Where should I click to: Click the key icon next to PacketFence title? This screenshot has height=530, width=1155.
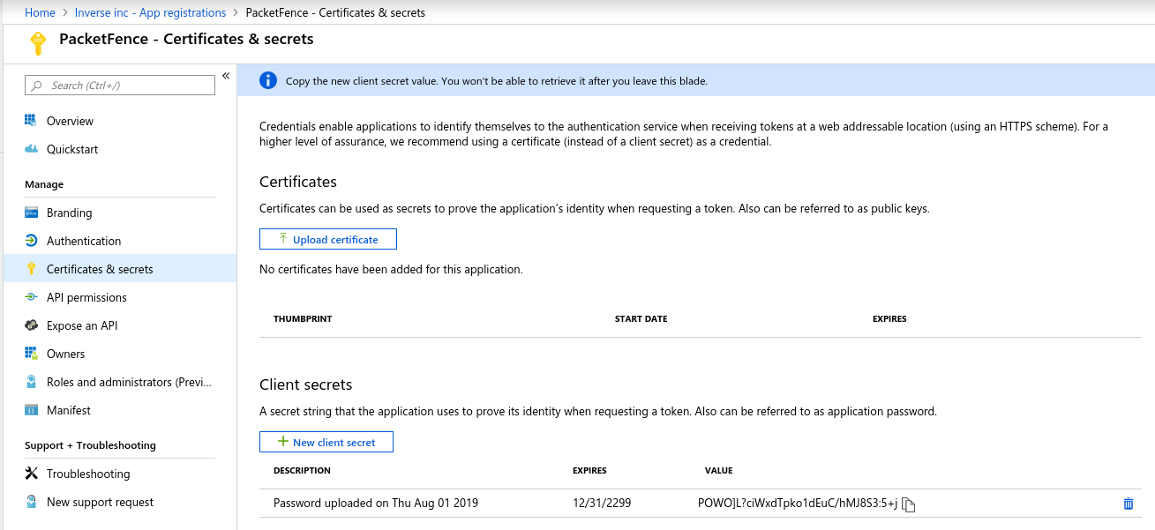click(37, 40)
